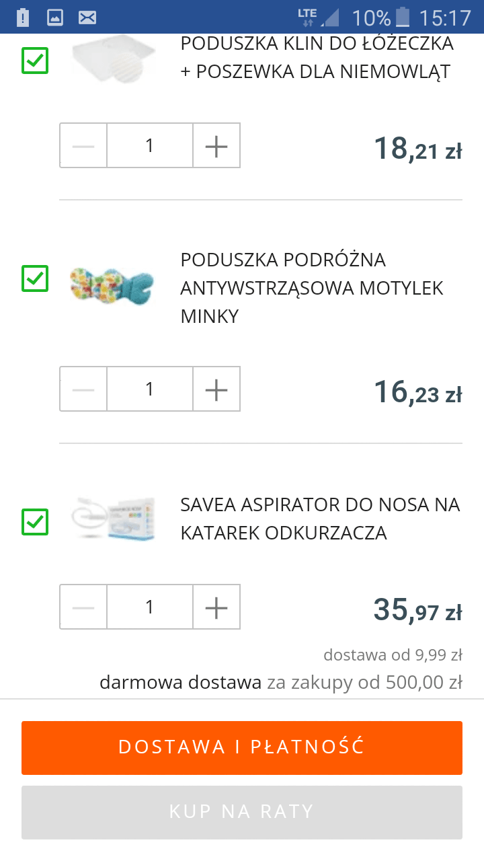Edit quantity field for Motylek Minky pillow
Viewport: 484px width, 861px height.
coord(150,389)
